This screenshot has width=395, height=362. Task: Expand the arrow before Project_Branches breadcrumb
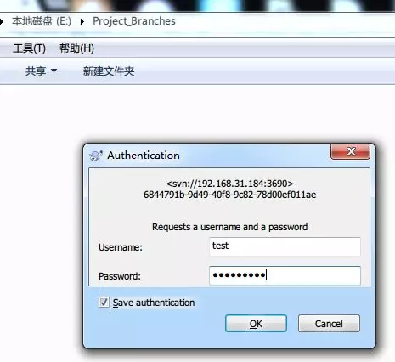pos(82,21)
